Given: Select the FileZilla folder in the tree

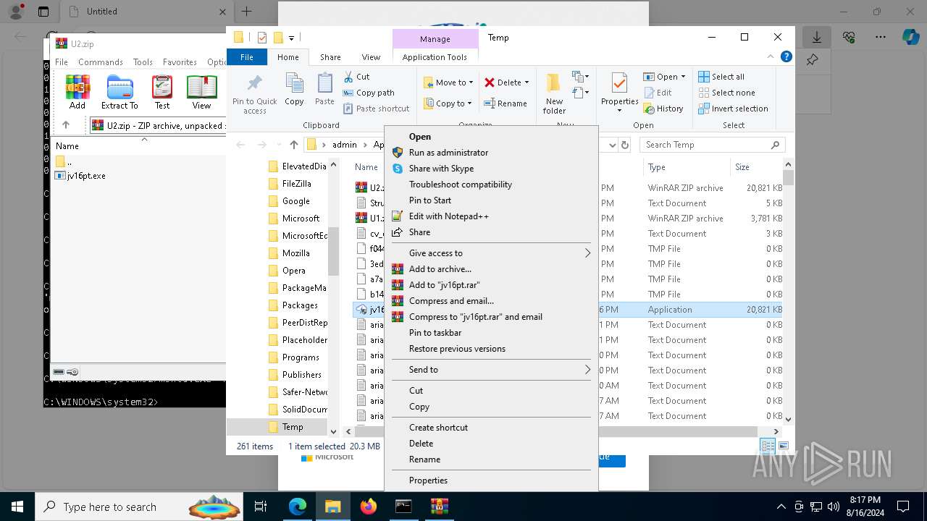Looking at the screenshot, I should pyautogui.click(x=296, y=184).
